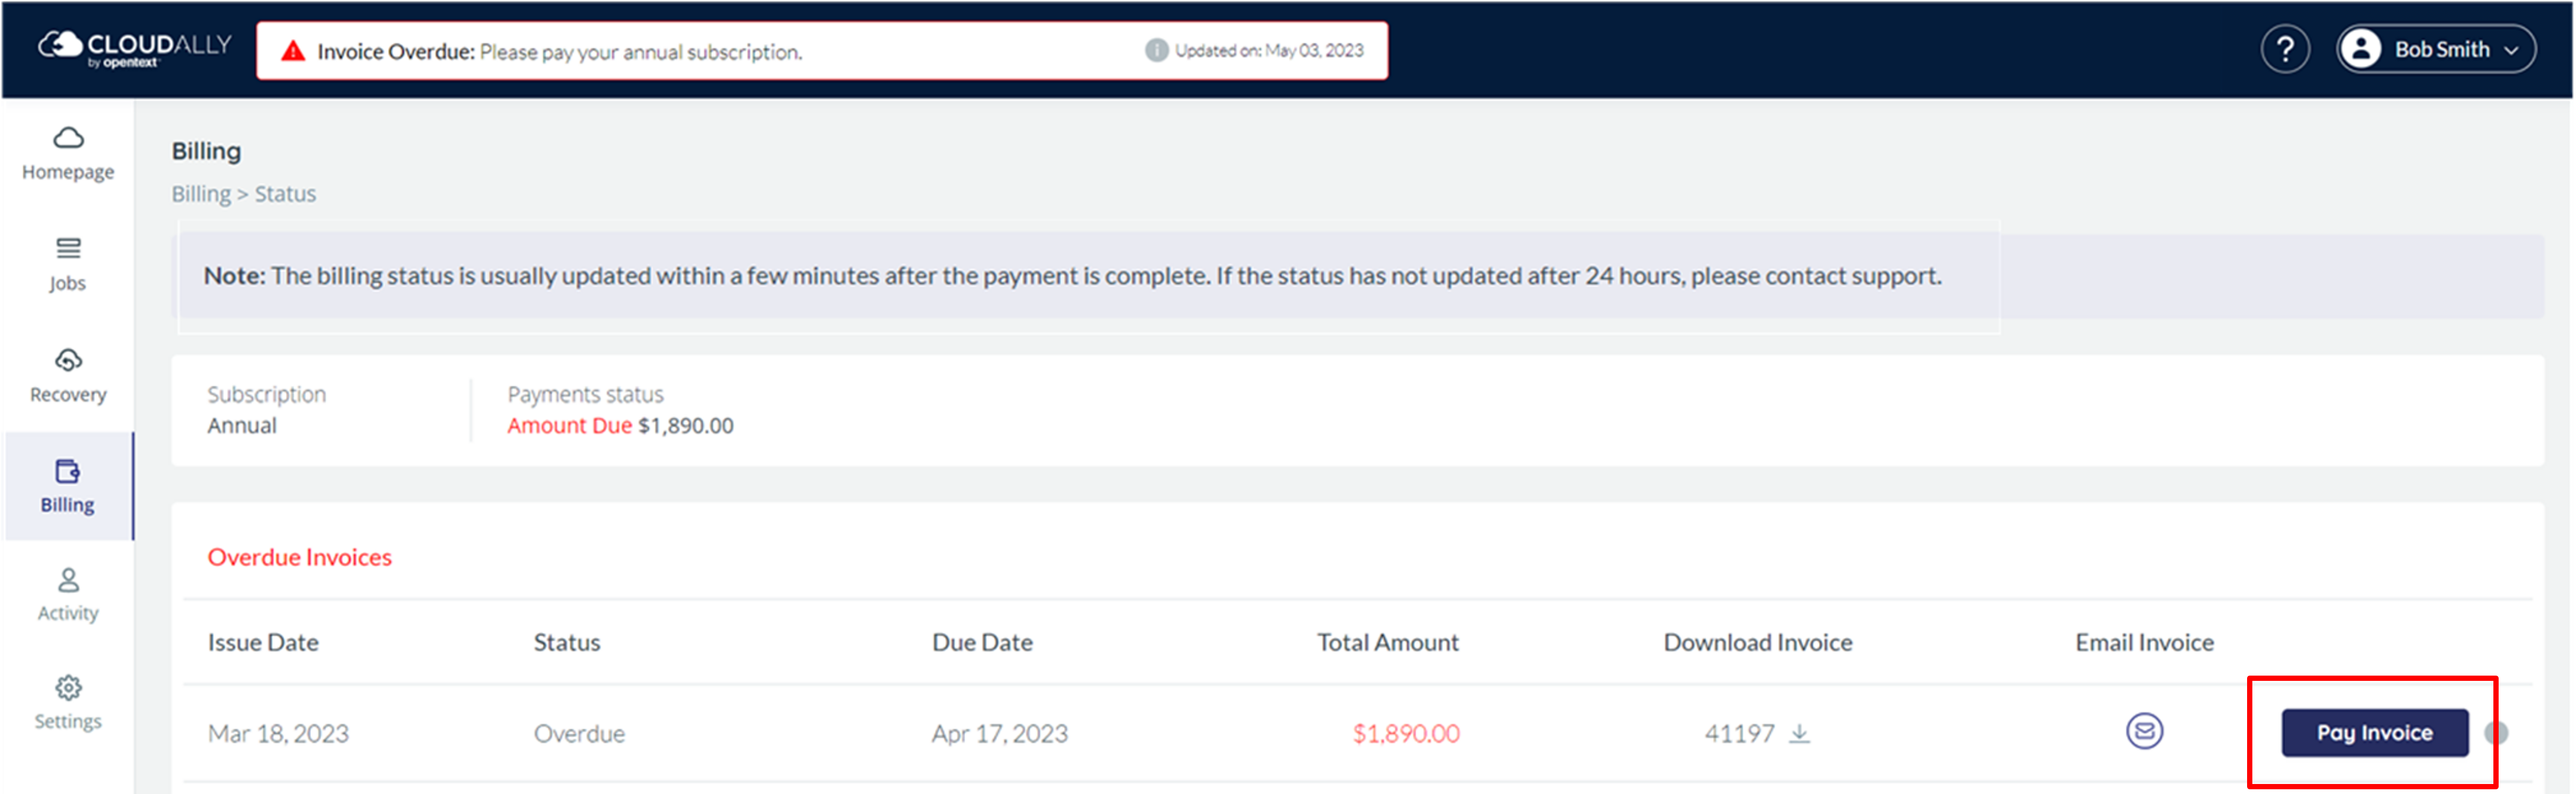Screen dimensions: 2576x794
Task: Click the help question mark icon
Action: (x=2284, y=50)
